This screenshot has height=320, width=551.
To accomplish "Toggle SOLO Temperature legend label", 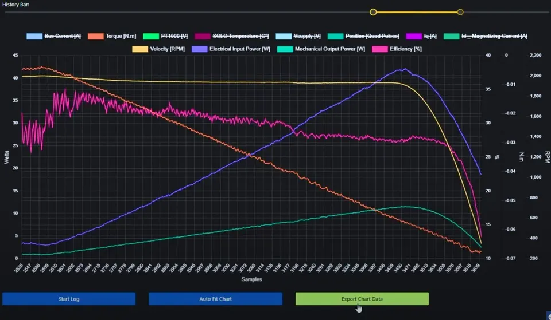I will [x=240, y=36].
